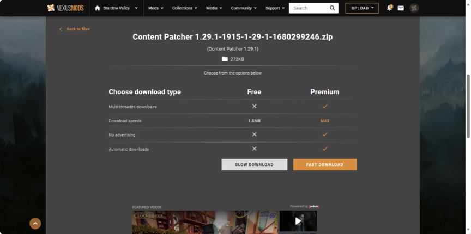Click the X icon for No advertising
The image size is (471, 234).
(254, 134)
